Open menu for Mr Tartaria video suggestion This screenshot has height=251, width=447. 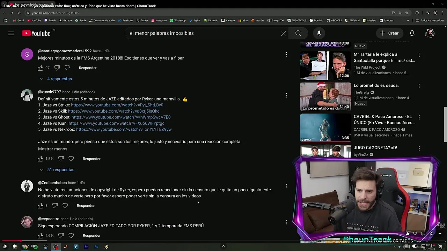419,55
